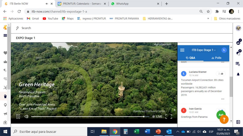The width and height of the screenshot is (243, 136).
Task: Close the ITB Berlin NOW tab
Action: tap(52, 4)
